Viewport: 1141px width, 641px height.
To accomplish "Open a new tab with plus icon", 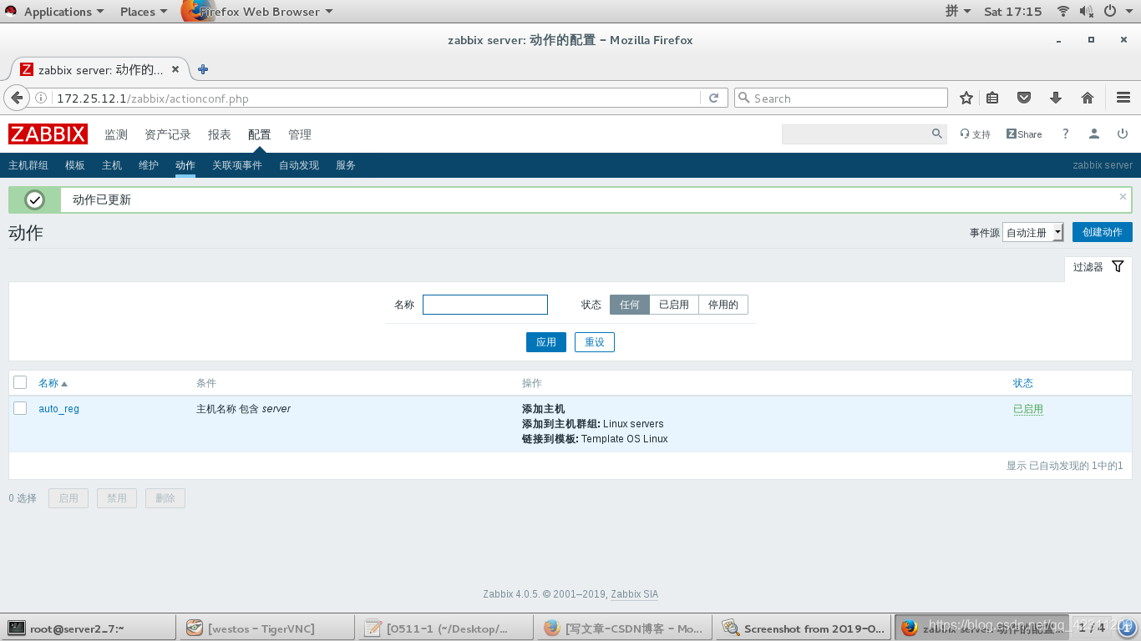I will [x=203, y=69].
